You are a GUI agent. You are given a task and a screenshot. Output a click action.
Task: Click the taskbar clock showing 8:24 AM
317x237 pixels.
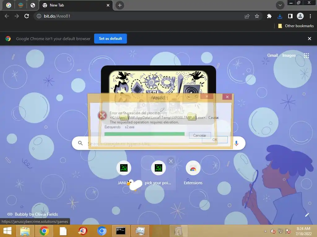tap(303, 231)
